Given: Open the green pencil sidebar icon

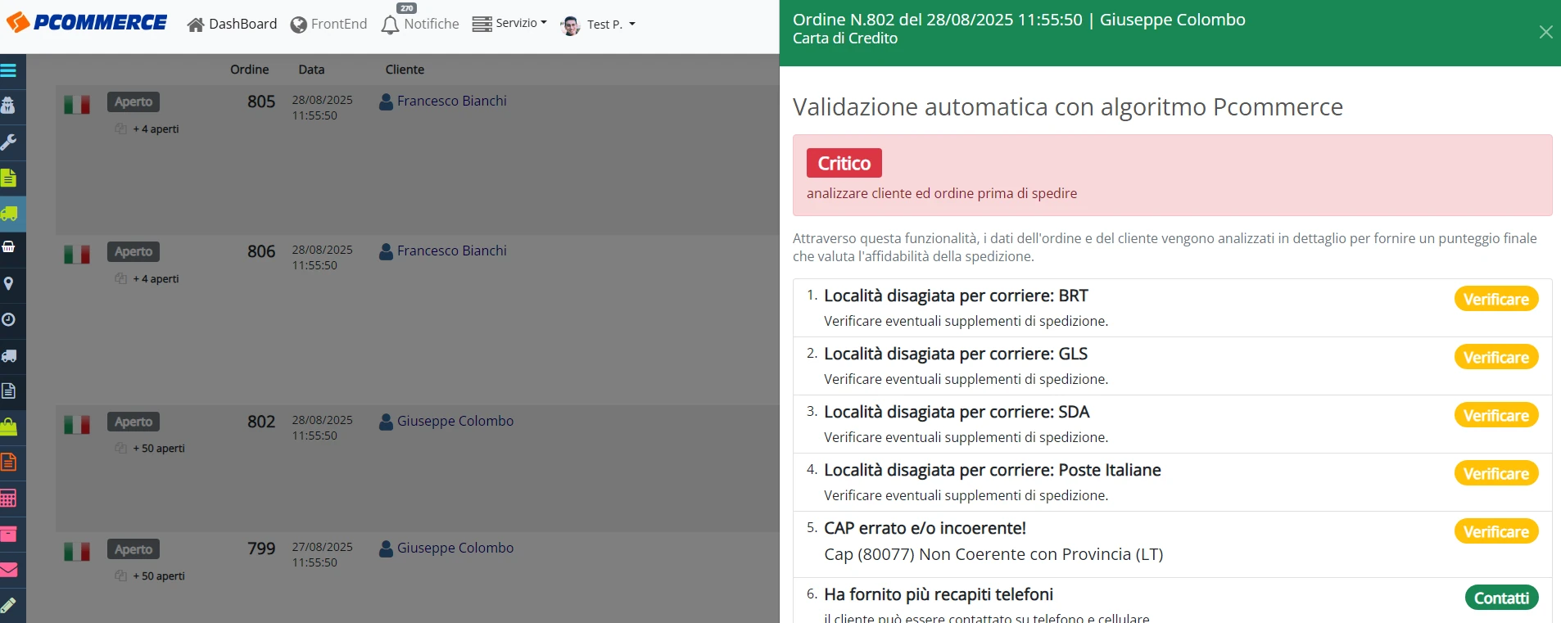Looking at the screenshot, I should click(x=8, y=605).
